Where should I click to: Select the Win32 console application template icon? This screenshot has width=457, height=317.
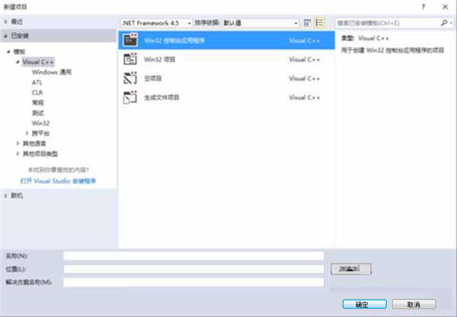130,40
